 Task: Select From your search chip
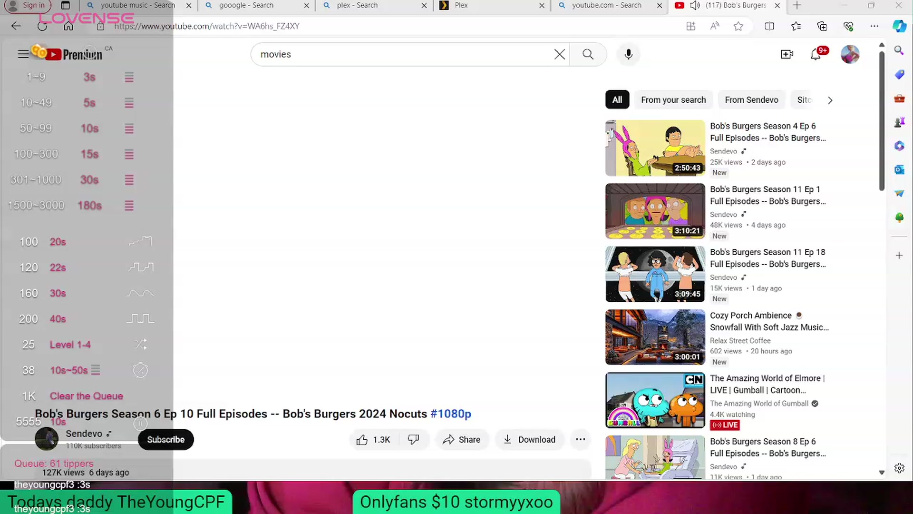click(673, 100)
